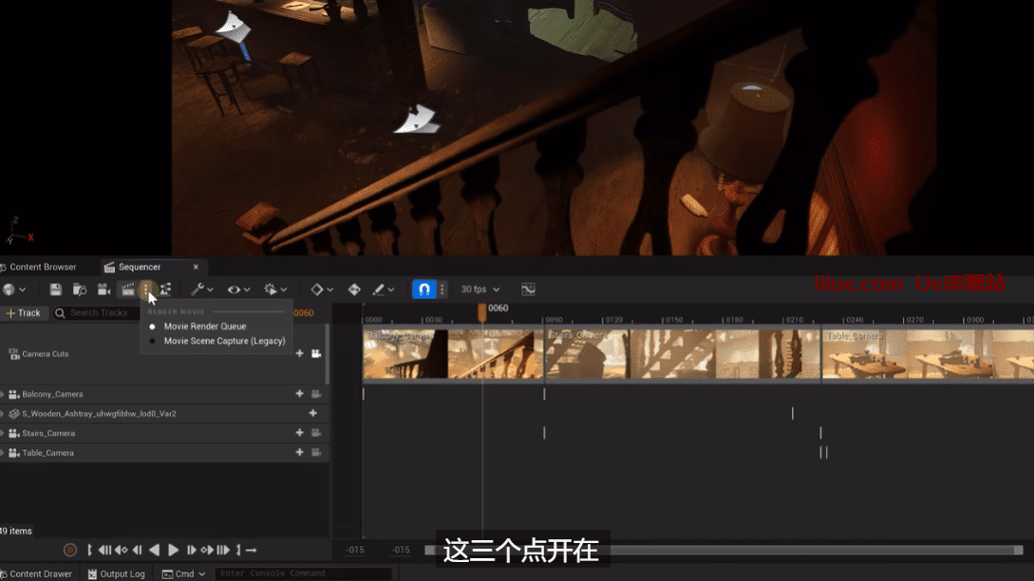Screen dimensions: 1034x581
Task: Toggle the blue snapping magnet button
Action: [423, 290]
